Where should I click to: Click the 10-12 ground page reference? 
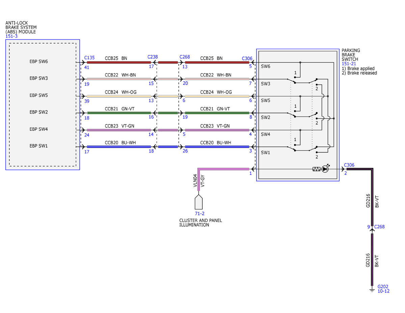383,291
